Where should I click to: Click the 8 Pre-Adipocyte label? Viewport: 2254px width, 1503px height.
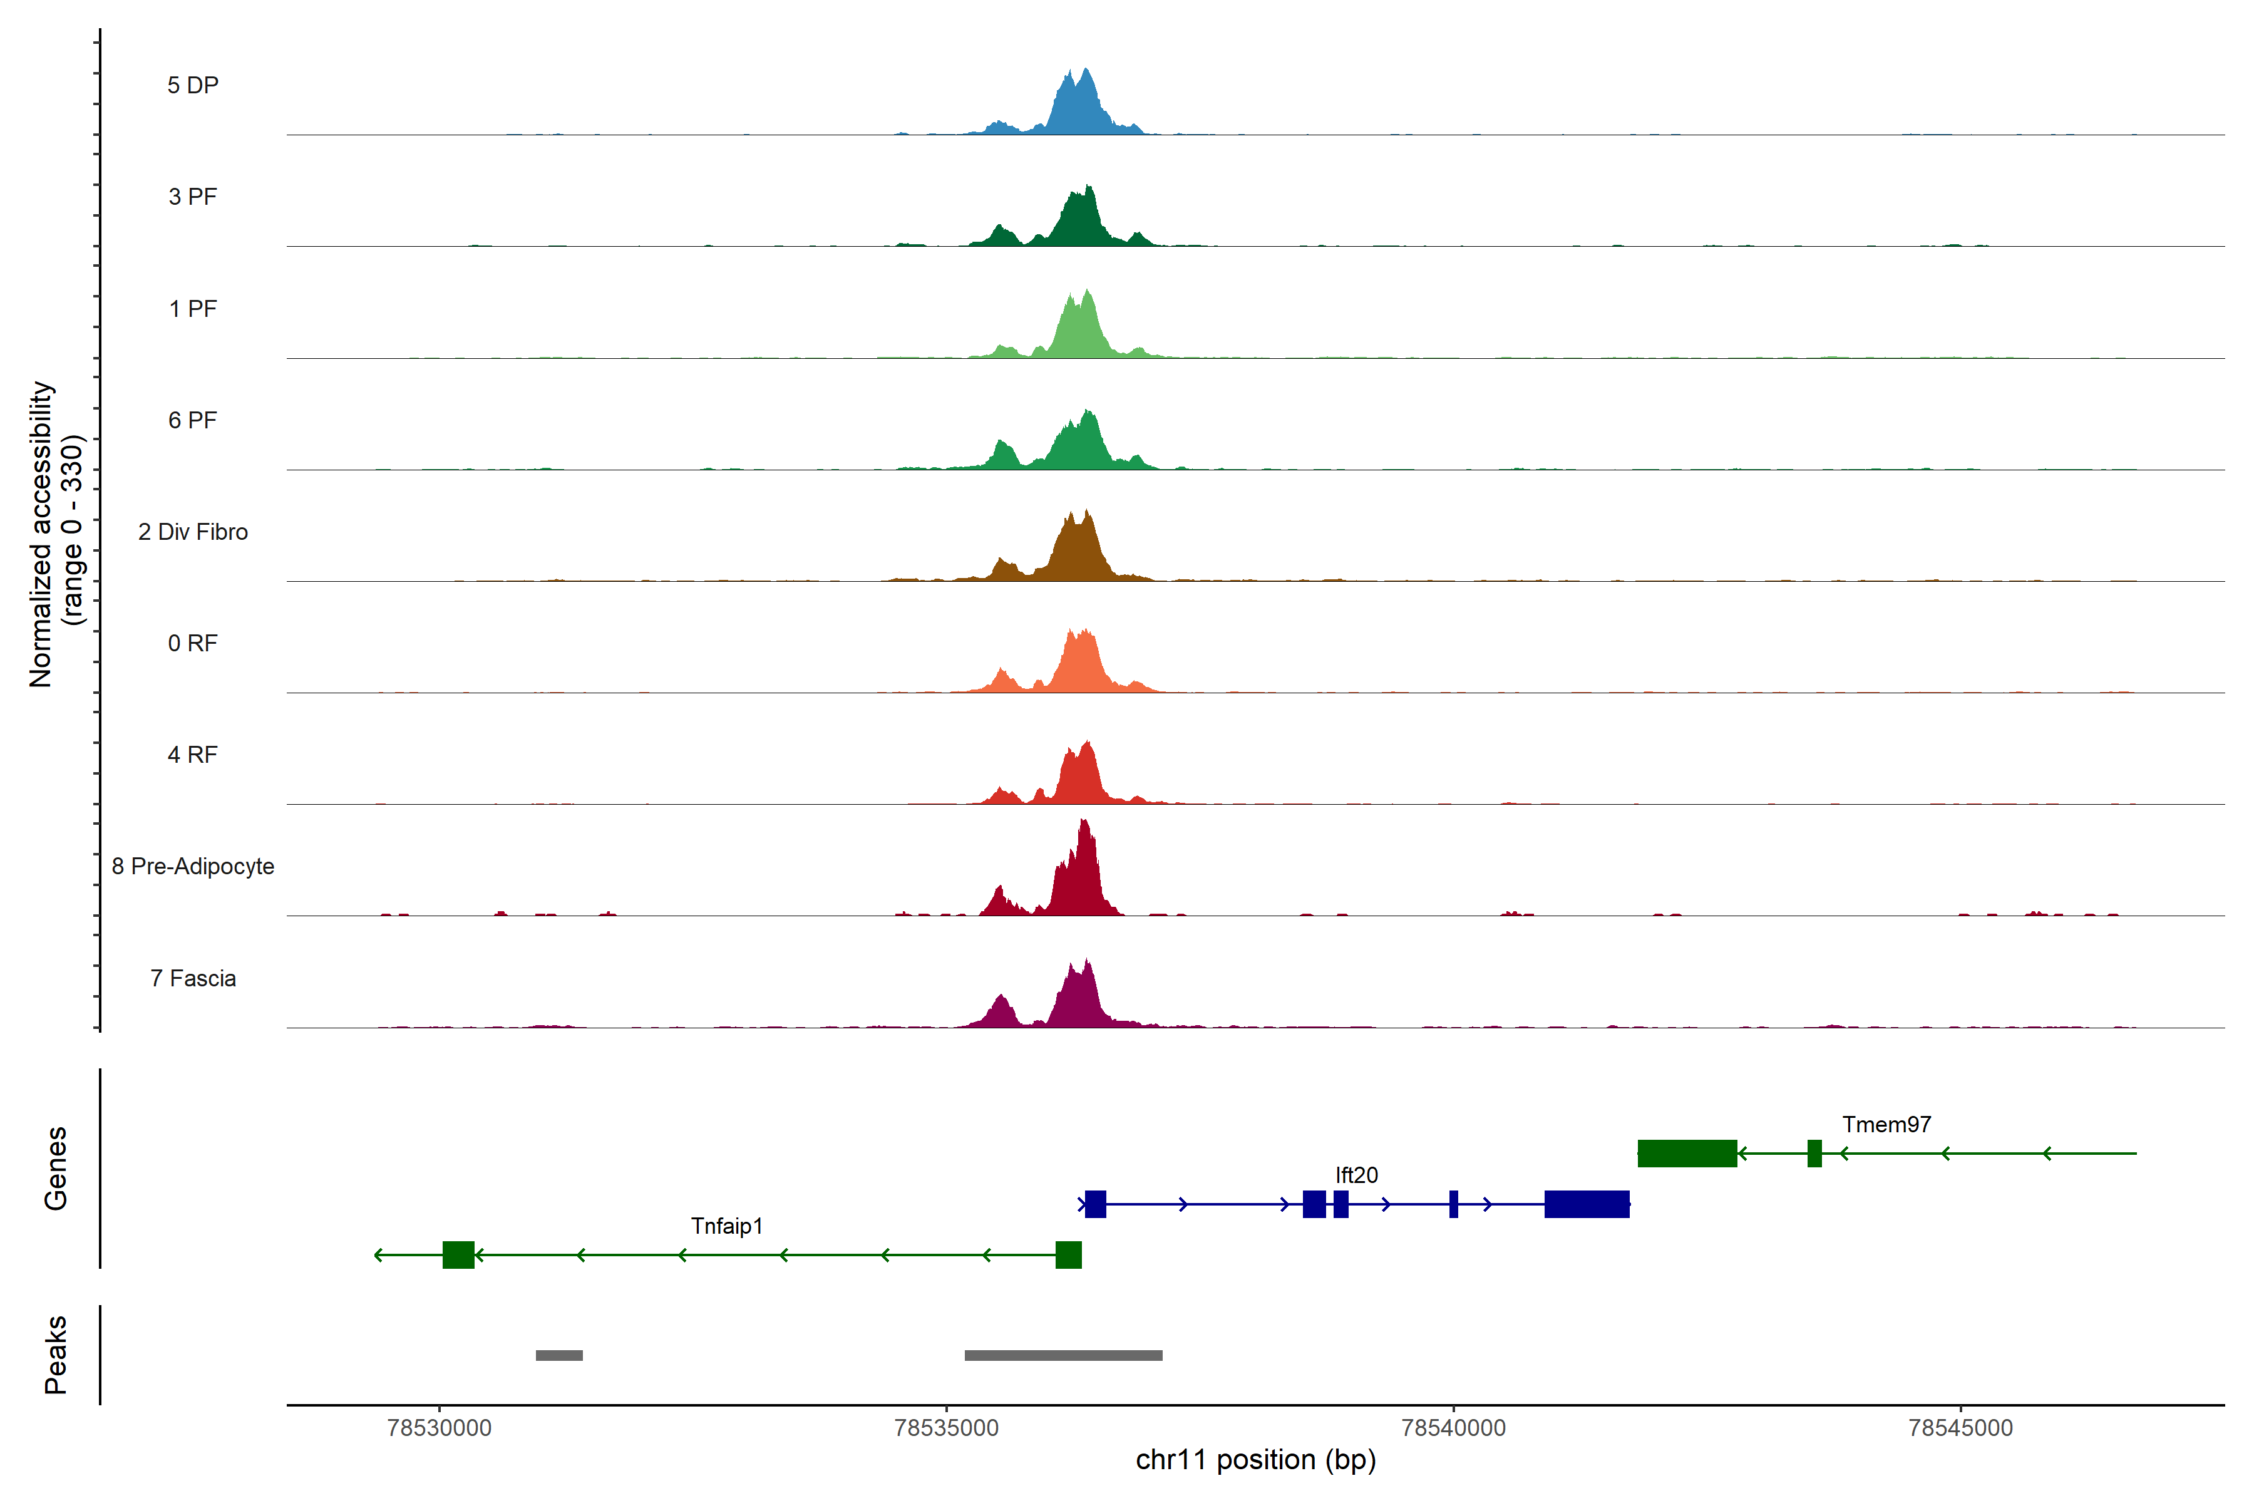[193, 867]
